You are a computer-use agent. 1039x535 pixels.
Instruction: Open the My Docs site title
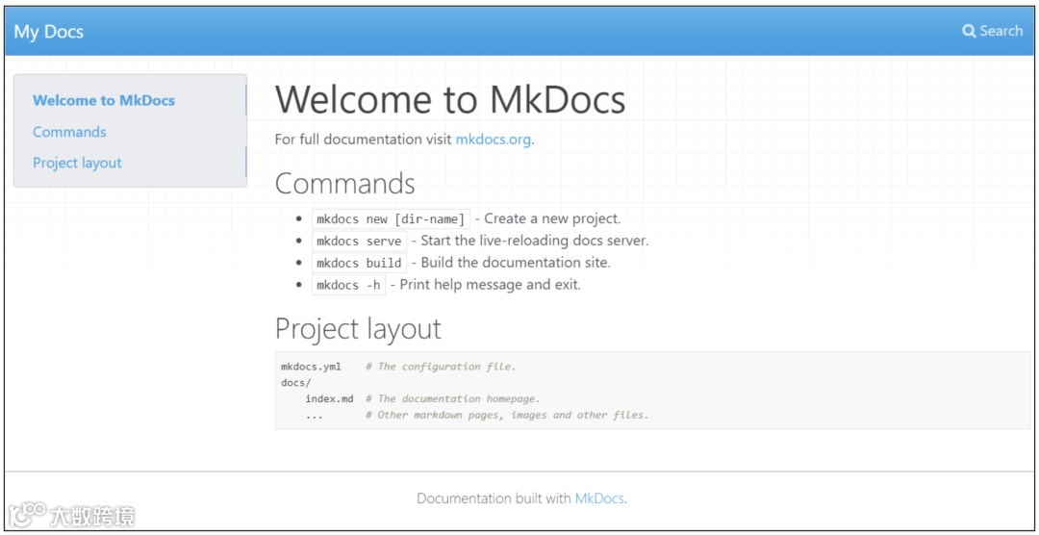49,31
